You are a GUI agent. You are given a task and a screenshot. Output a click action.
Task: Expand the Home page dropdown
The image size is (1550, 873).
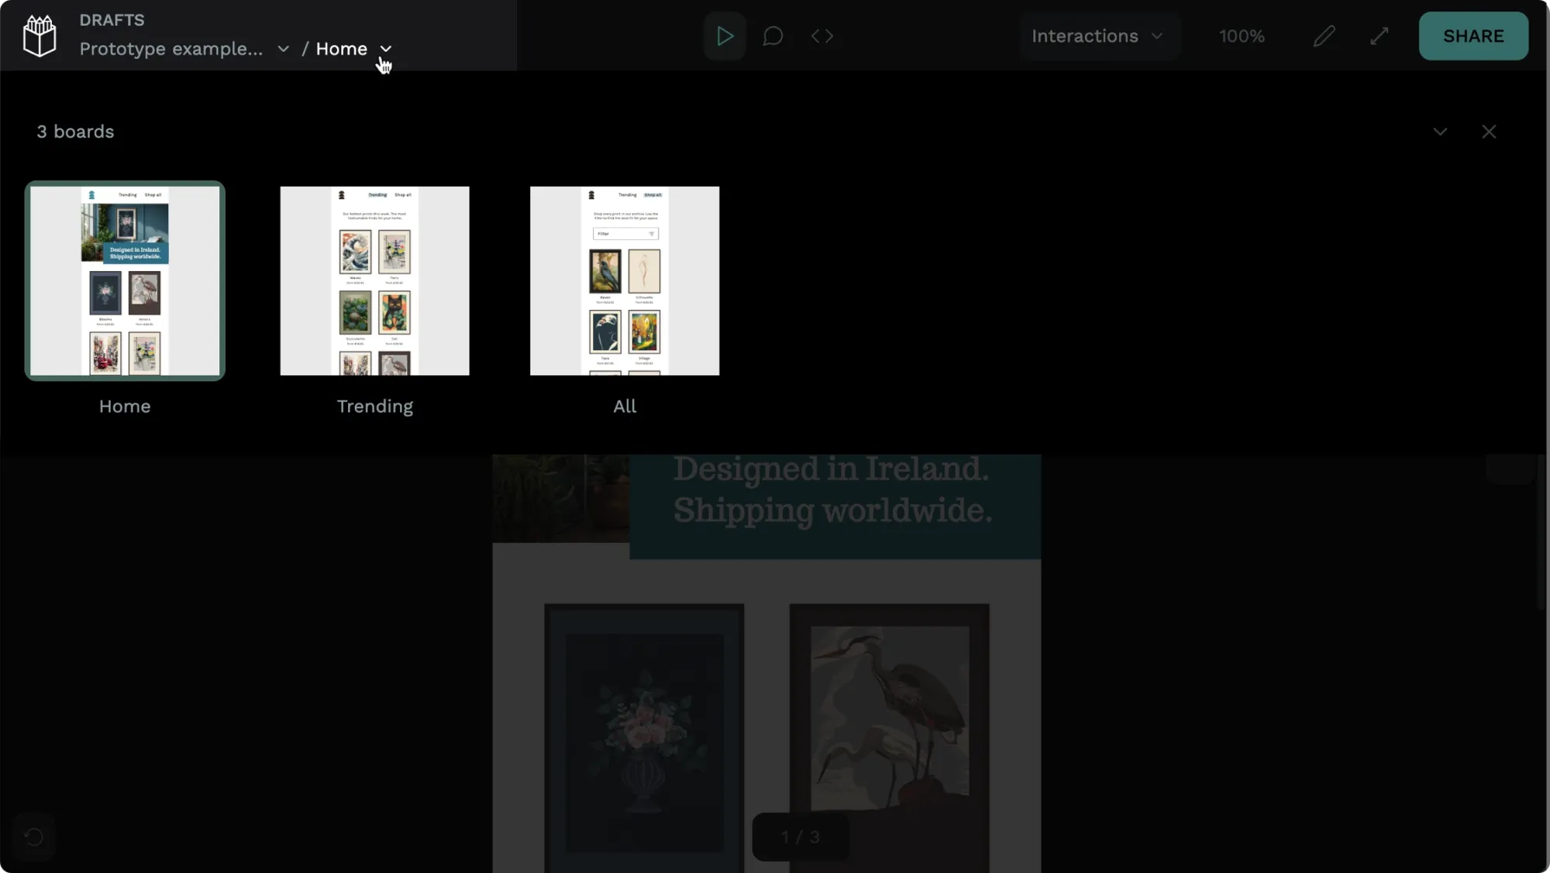(x=384, y=48)
